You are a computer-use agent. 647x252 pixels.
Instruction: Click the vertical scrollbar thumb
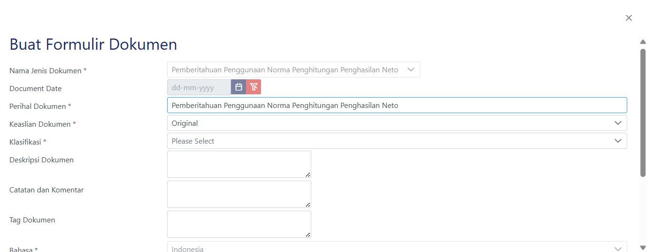click(643, 113)
